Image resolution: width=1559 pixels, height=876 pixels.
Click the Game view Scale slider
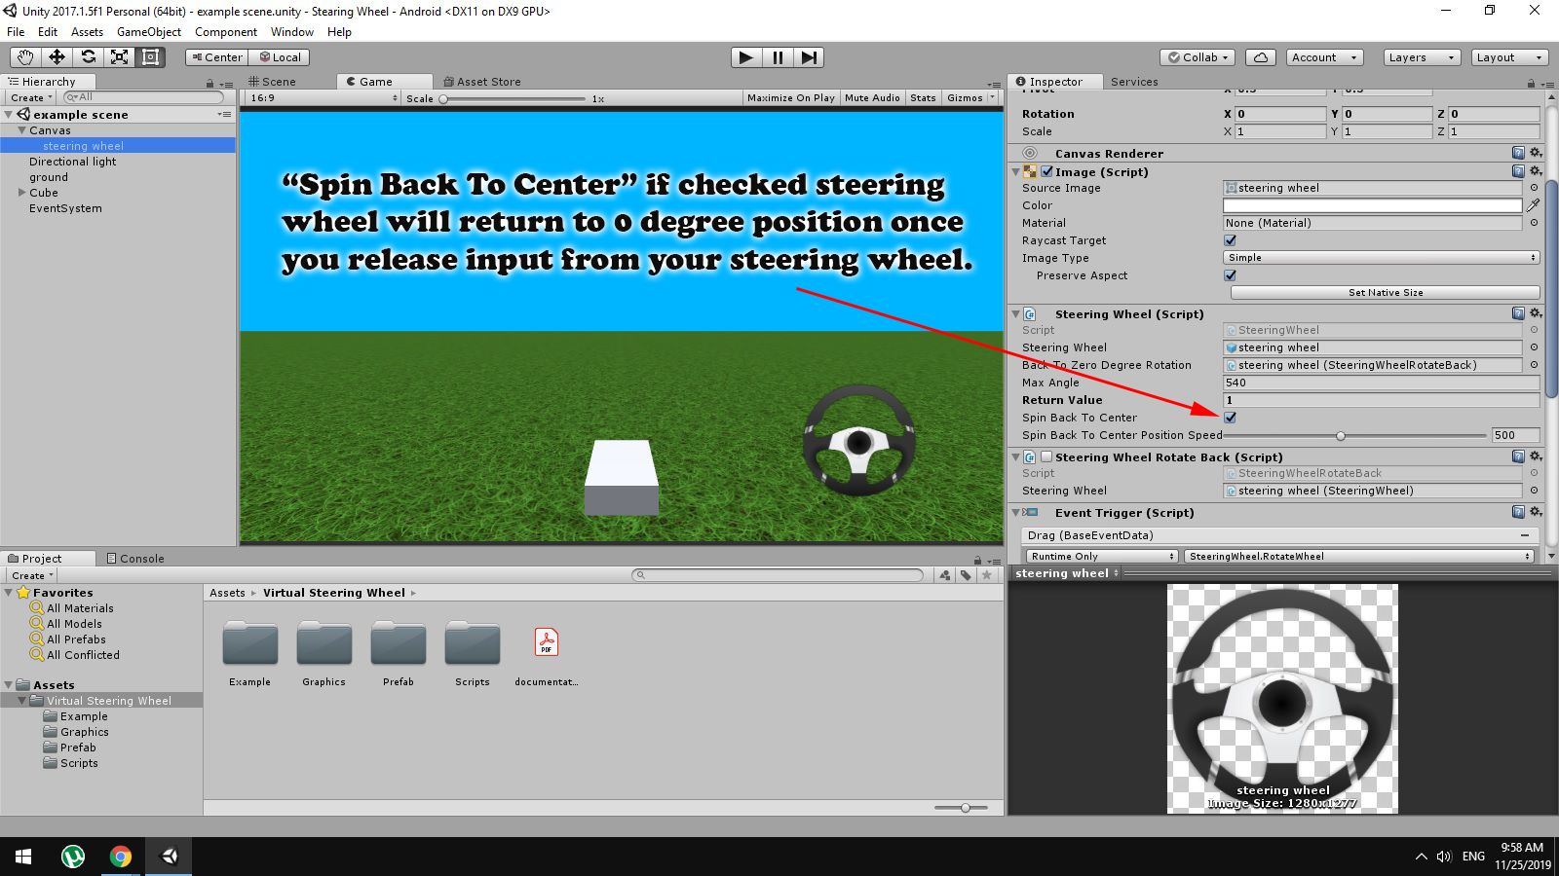(513, 98)
